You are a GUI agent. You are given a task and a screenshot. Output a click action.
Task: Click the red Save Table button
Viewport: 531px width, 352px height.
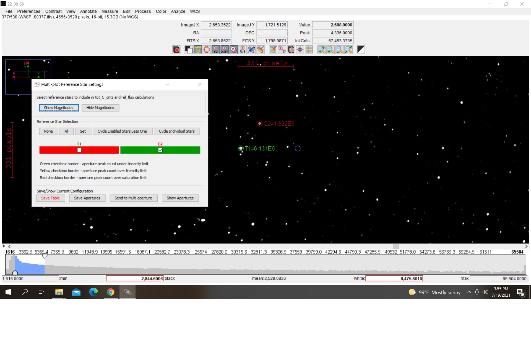point(50,198)
